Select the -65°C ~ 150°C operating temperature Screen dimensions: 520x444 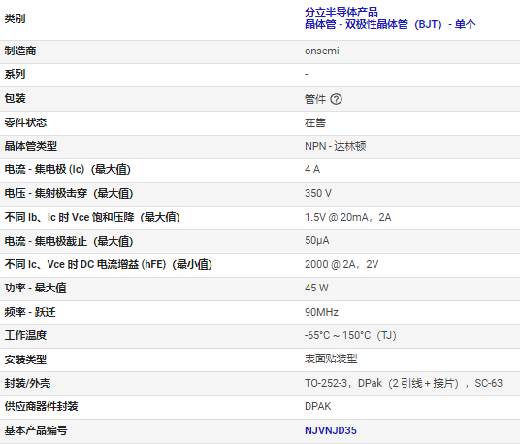pos(350,335)
